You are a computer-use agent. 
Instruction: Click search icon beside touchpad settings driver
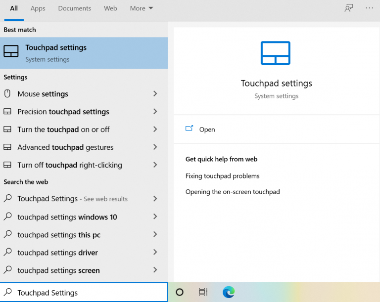8,252
